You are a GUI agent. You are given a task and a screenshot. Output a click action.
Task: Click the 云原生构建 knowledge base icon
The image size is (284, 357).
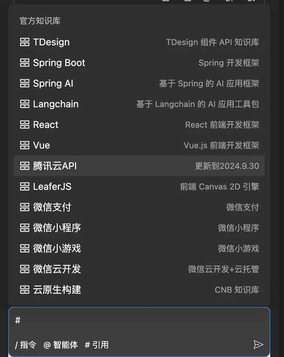[24, 289]
